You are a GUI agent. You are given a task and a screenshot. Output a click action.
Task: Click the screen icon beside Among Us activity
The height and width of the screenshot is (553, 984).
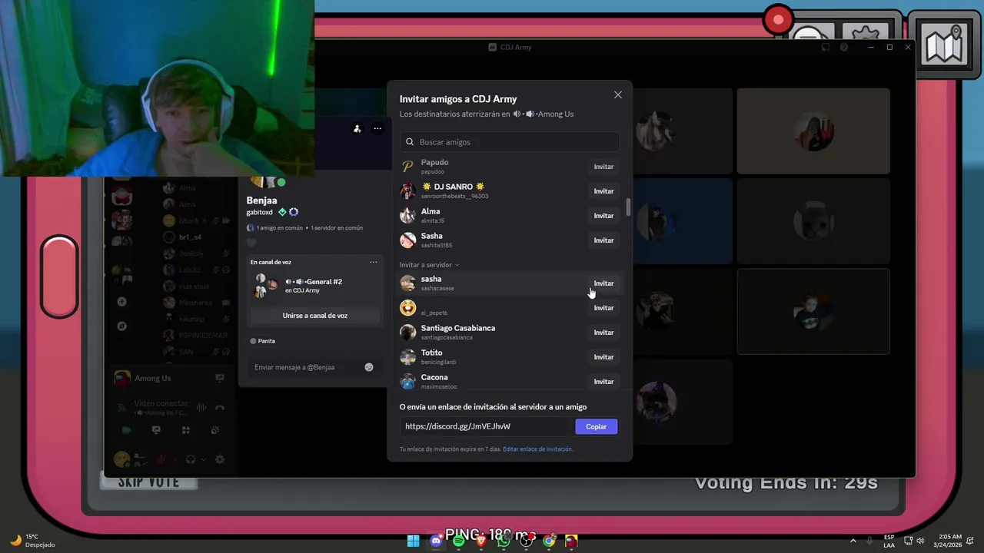220,378
